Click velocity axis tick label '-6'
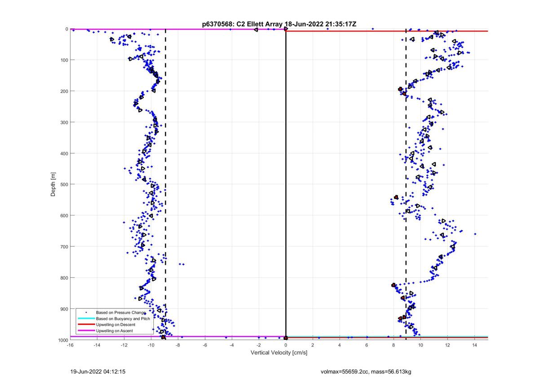The width and height of the screenshot is (539, 382). [205, 345]
